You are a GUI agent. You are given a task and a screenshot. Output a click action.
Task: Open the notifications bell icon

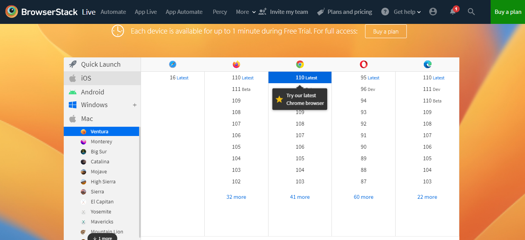(453, 12)
